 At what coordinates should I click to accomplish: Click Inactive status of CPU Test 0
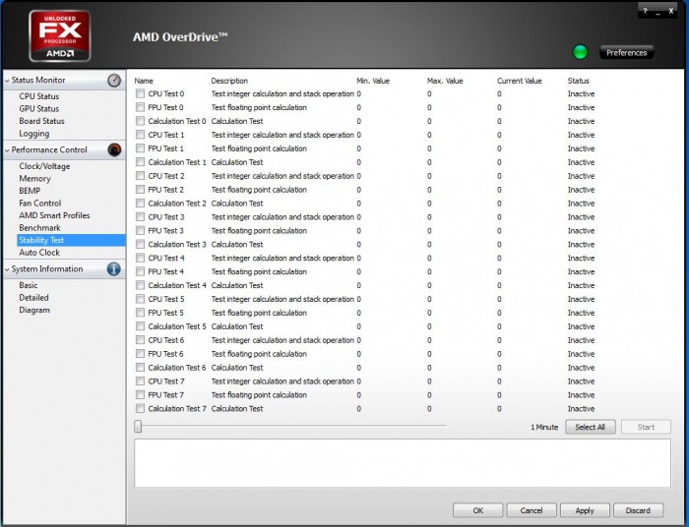581,94
